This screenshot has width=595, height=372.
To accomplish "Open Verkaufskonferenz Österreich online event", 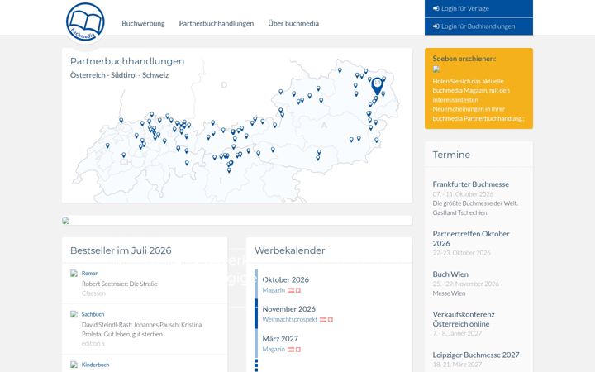I will click(x=464, y=319).
